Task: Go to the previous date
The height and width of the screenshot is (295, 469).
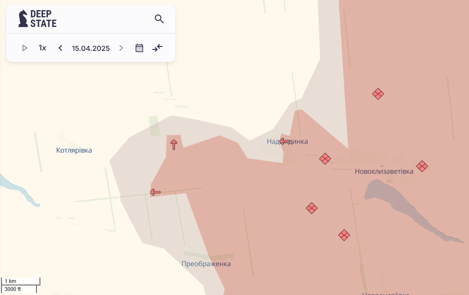Action: pos(60,48)
